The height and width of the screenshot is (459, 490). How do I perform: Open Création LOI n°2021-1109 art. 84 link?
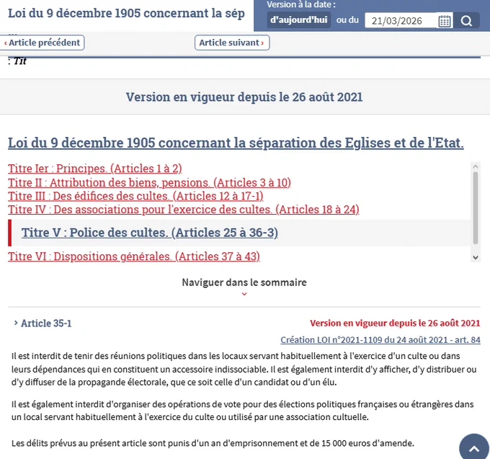(380, 340)
